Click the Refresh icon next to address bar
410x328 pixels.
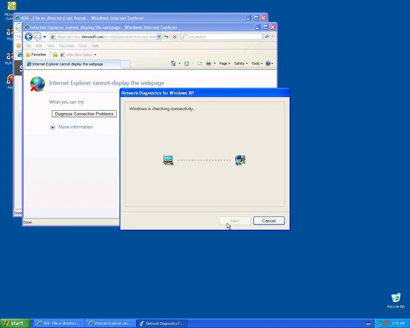coord(166,37)
